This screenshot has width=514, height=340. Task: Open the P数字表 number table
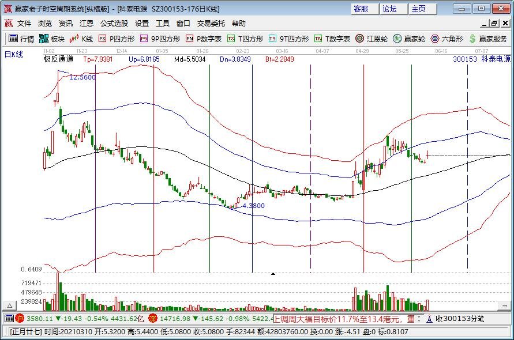(x=204, y=39)
